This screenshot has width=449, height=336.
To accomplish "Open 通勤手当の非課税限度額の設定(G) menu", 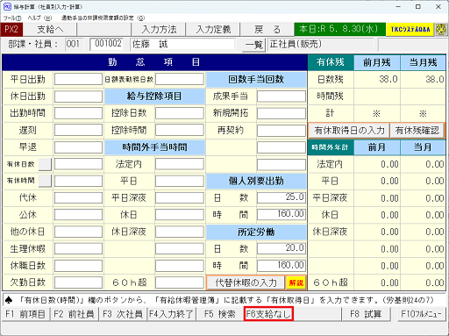I will [x=103, y=18].
